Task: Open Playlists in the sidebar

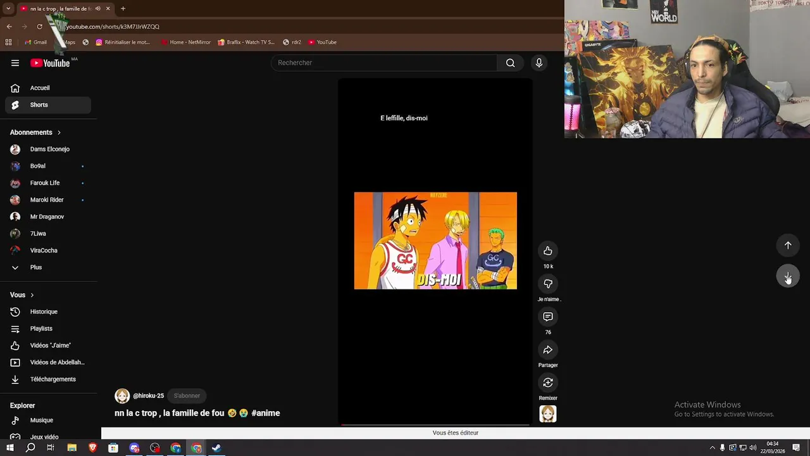Action: [48, 329]
